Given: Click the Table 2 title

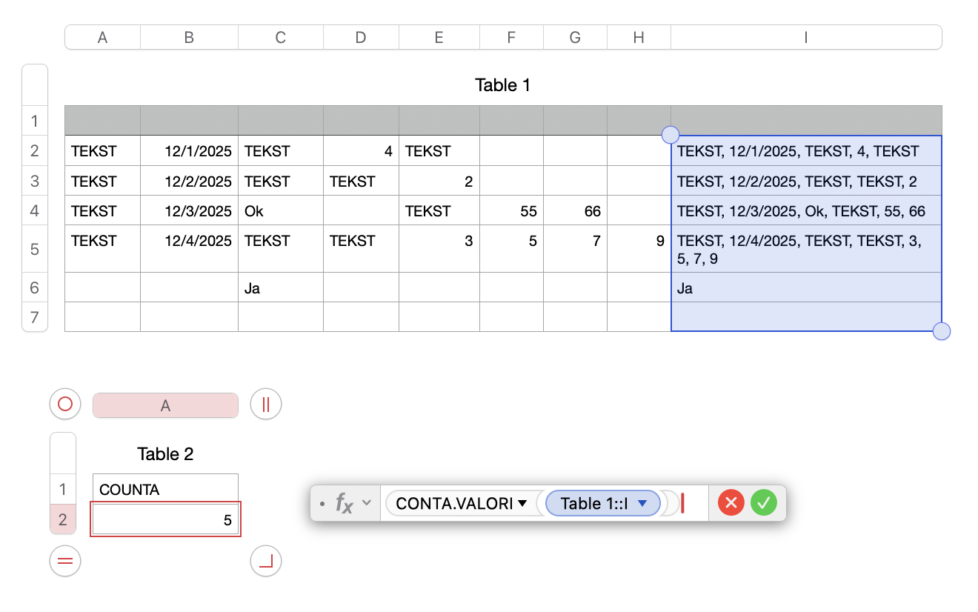Looking at the screenshot, I should (x=165, y=454).
